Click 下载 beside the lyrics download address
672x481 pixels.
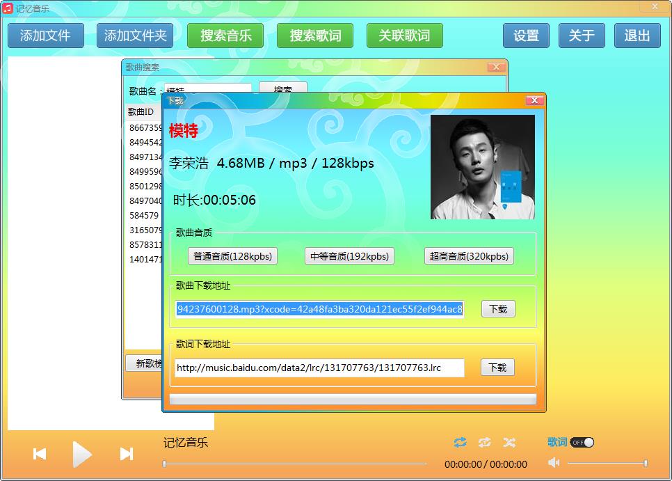497,368
